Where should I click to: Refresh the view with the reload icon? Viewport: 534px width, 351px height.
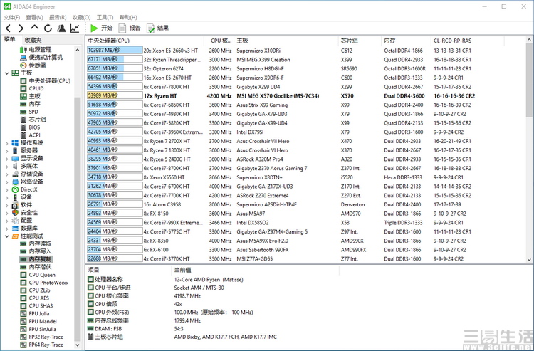(48, 28)
